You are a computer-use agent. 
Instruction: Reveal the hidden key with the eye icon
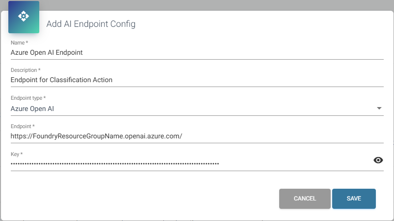click(378, 160)
